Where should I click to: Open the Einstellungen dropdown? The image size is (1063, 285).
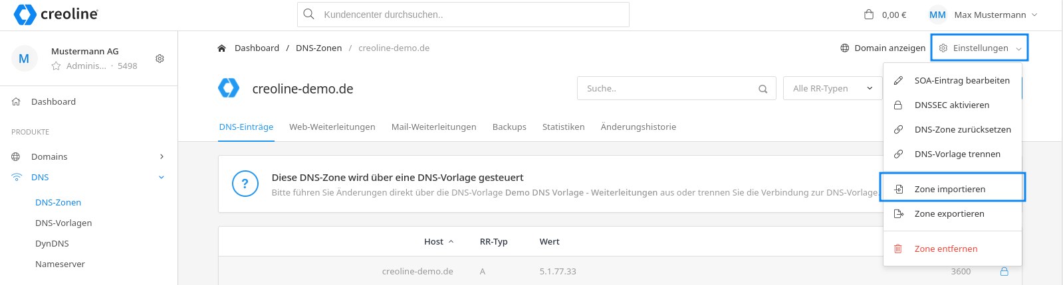point(980,48)
